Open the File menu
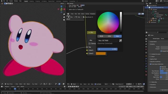Viewport: 168px width, 94px height. 4,1
